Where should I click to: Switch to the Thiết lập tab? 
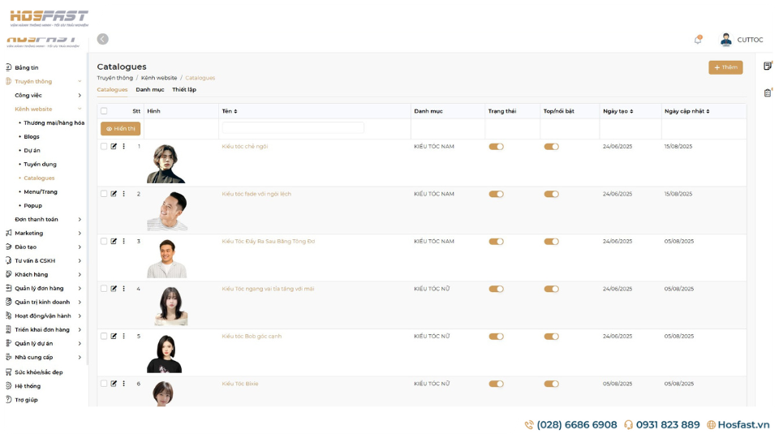point(183,90)
